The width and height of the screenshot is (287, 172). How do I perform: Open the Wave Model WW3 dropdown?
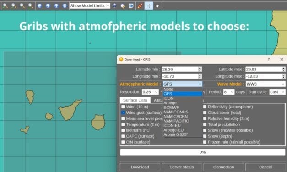click(x=265, y=84)
